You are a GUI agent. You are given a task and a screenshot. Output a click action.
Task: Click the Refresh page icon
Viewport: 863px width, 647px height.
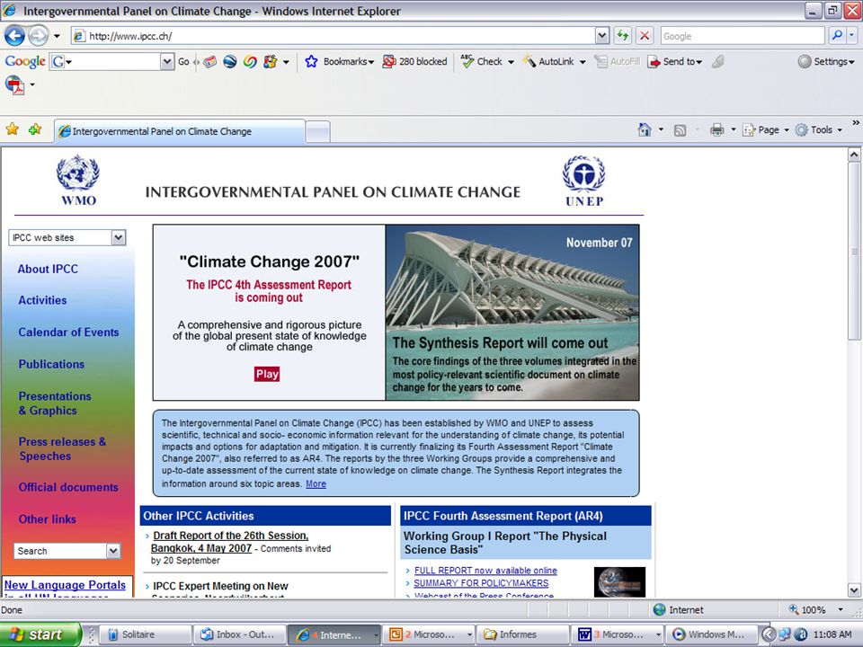[622, 36]
